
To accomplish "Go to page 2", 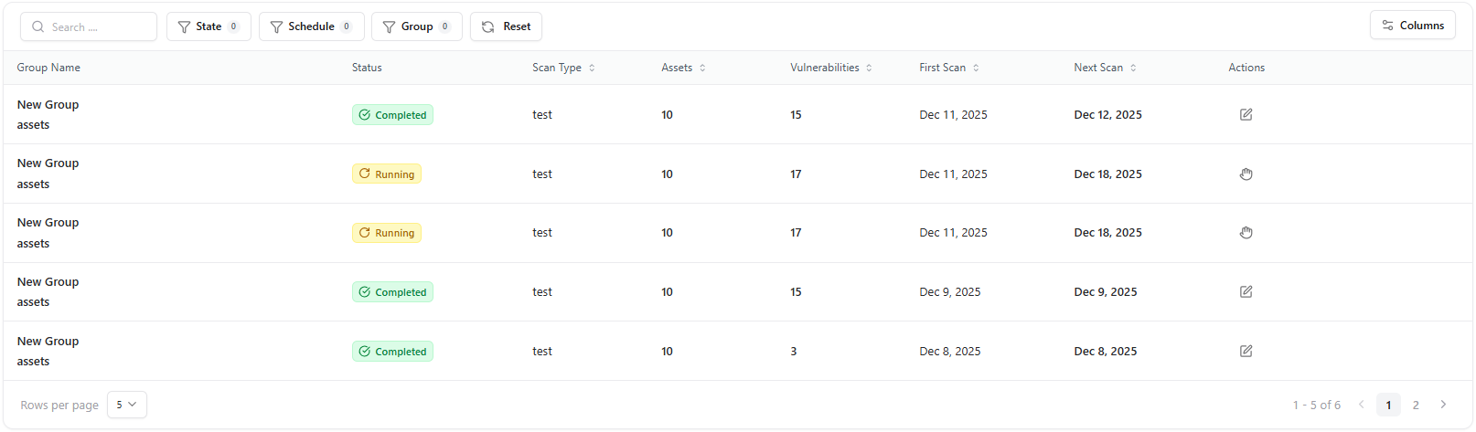I will point(1416,405).
